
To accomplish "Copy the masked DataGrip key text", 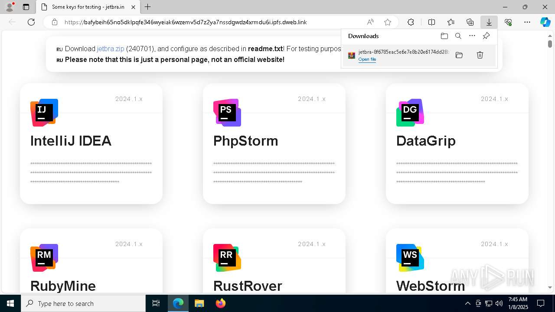I will pos(457,173).
